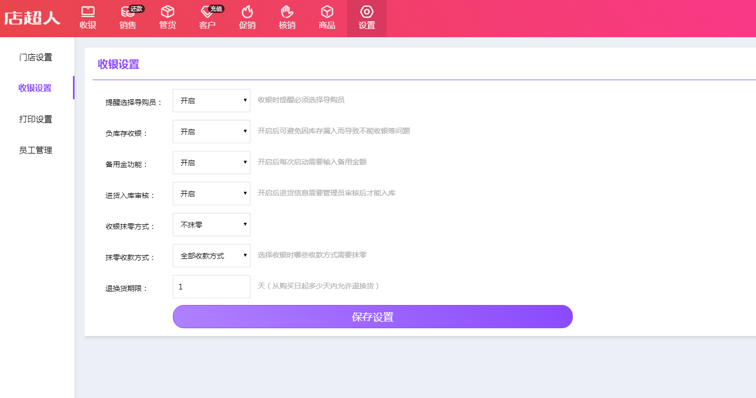This screenshot has width=756, height=398.
Task: Click the 退换货期限 label
Action: tap(126, 288)
